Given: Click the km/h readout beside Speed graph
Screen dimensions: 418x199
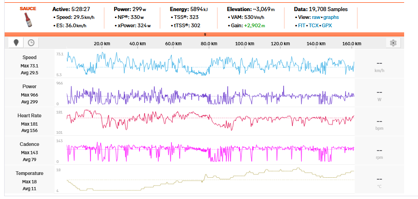Looking at the screenshot, I should coord(379,66).
